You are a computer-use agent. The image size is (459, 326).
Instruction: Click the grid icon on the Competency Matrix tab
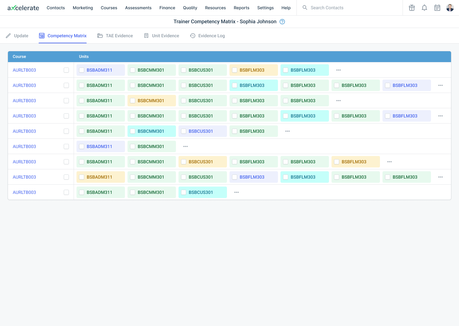coord(41,36)
